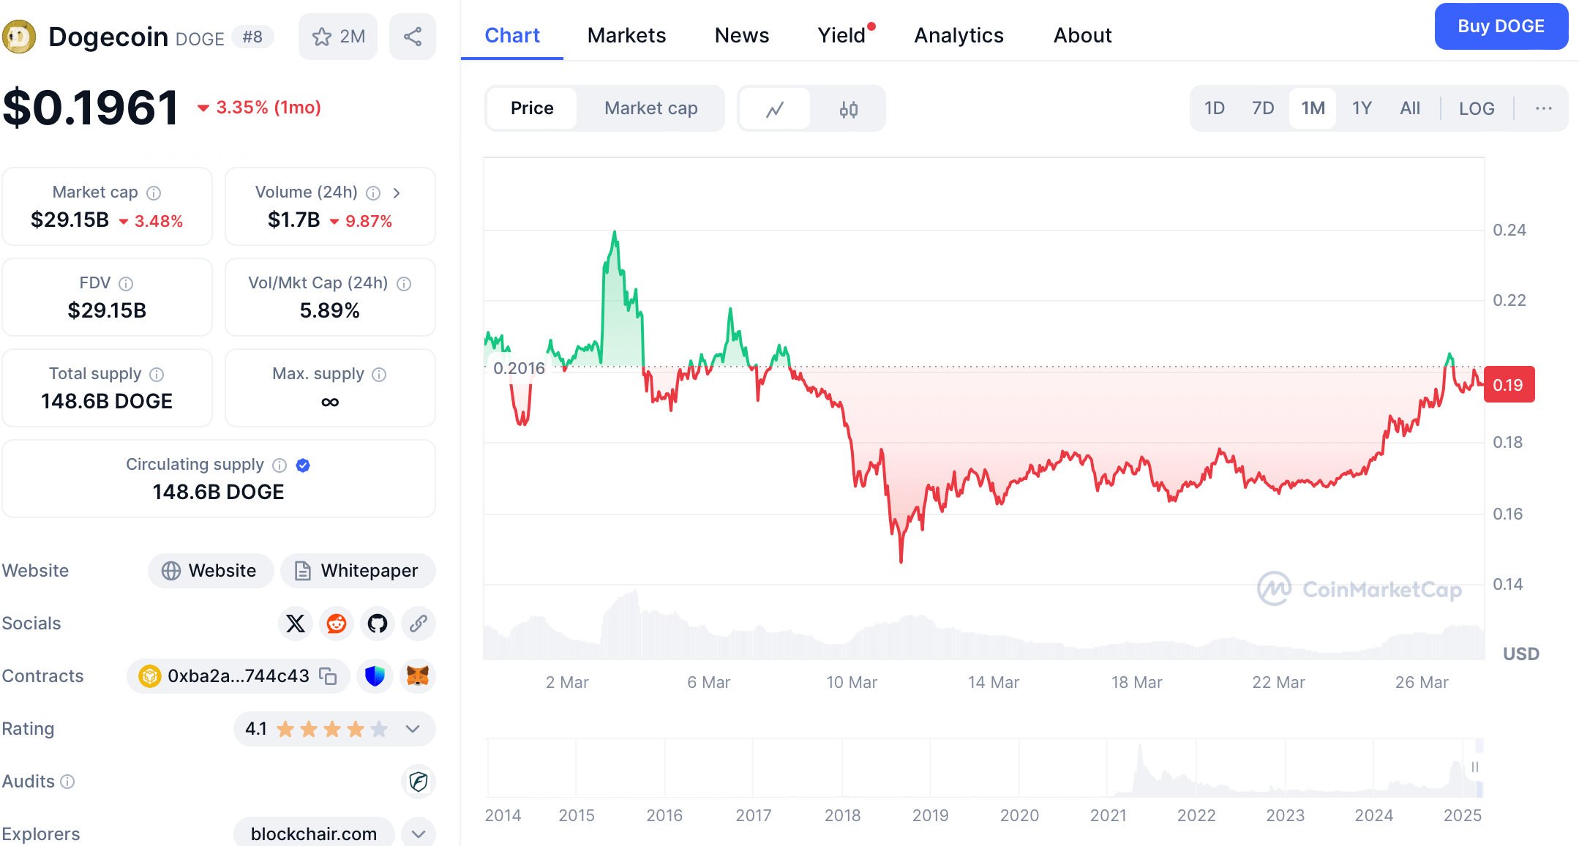The height and width of the screenshot is (846, 1579).
Task: Click the Buy DOGE button
Action: click(1501, 26)
